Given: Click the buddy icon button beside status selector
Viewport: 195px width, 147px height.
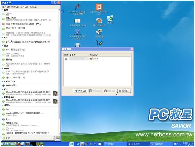Looking at the screenshot, I should coord(58,138).
